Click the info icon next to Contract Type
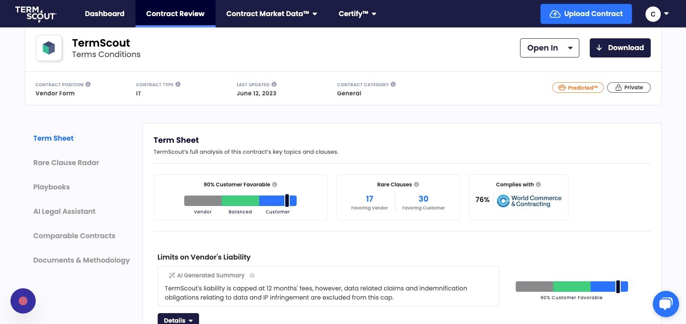Image resolution: width=686 pixels, height=324 pixels. 178,84
